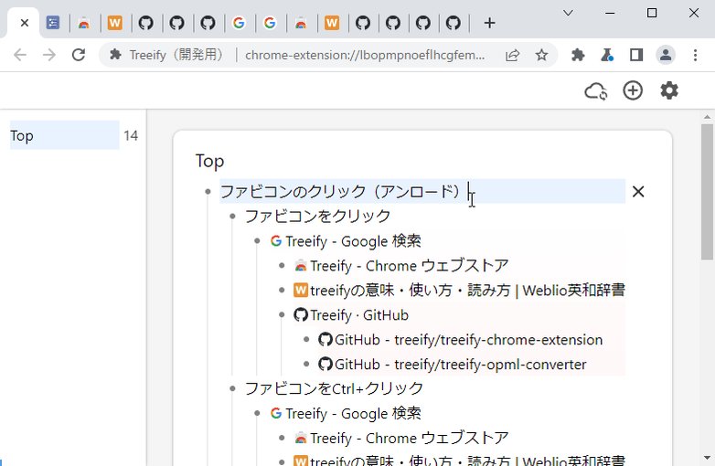The image size is (715, 466).
Task: Click the cloud sync icon
Action: coord(595,90)
